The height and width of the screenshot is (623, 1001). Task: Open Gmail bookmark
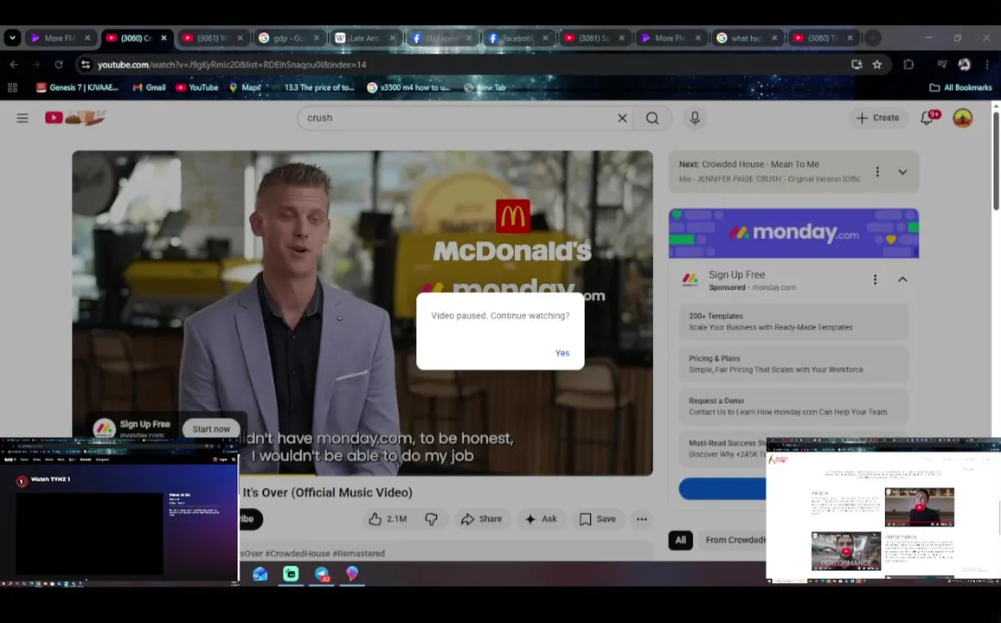[150, 87]
